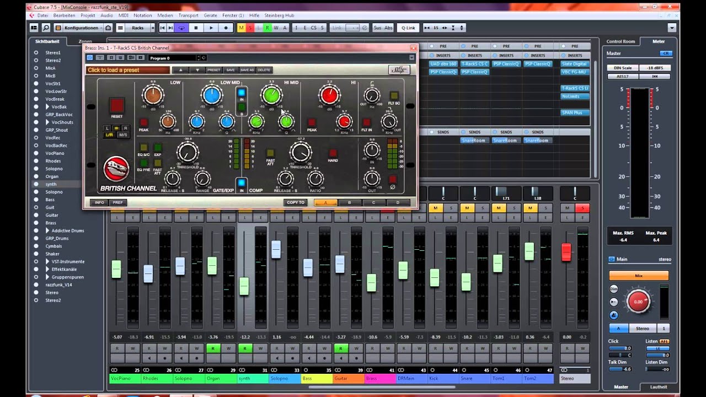This screenshot has width=706, height=397.
Task: Expand the VocShouts folder
Action: (x=47, y=122)
